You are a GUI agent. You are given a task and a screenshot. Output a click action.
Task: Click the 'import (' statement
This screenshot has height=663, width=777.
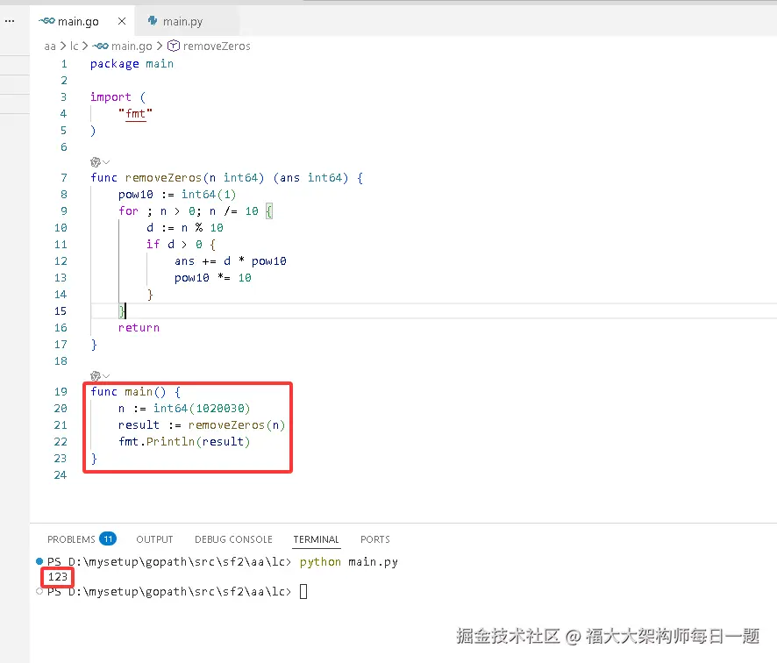(118, 97)
